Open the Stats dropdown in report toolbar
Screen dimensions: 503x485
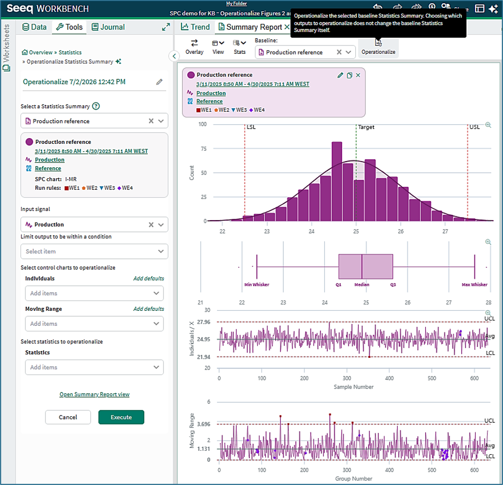240,47
